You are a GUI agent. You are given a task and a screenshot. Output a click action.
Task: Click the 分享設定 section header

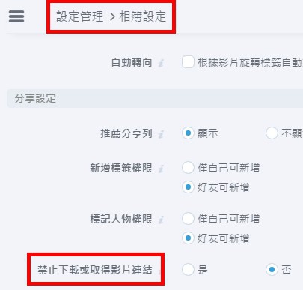tap(155, 98)
